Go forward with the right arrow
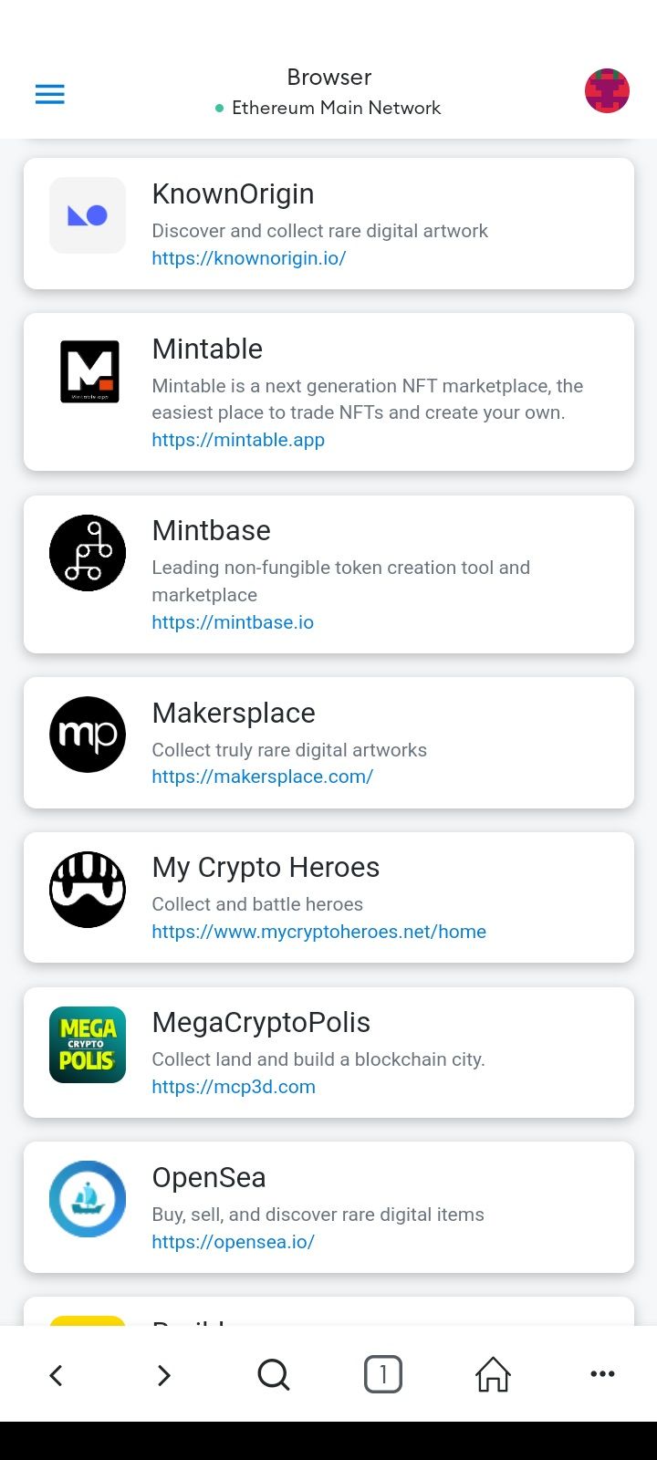Screen dimensions: 657x1460 [x=164, y=1375]
